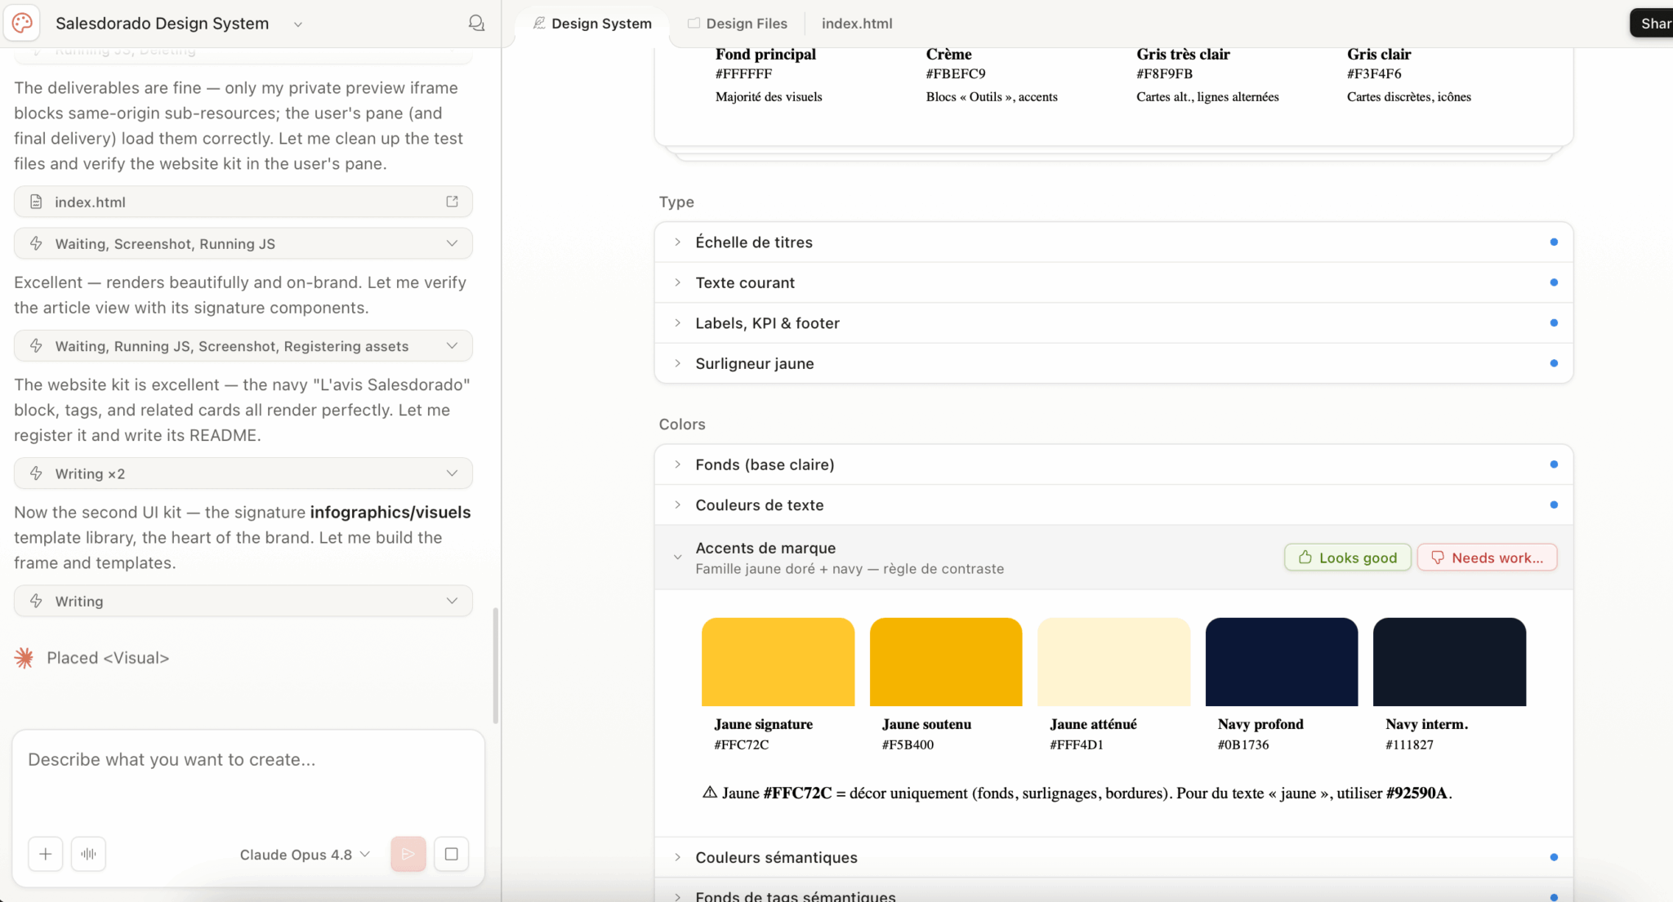Select the Navy profond #0B1736 swatch
The width and height of the screenshot is (1673, 902).
click(1282, 662)
